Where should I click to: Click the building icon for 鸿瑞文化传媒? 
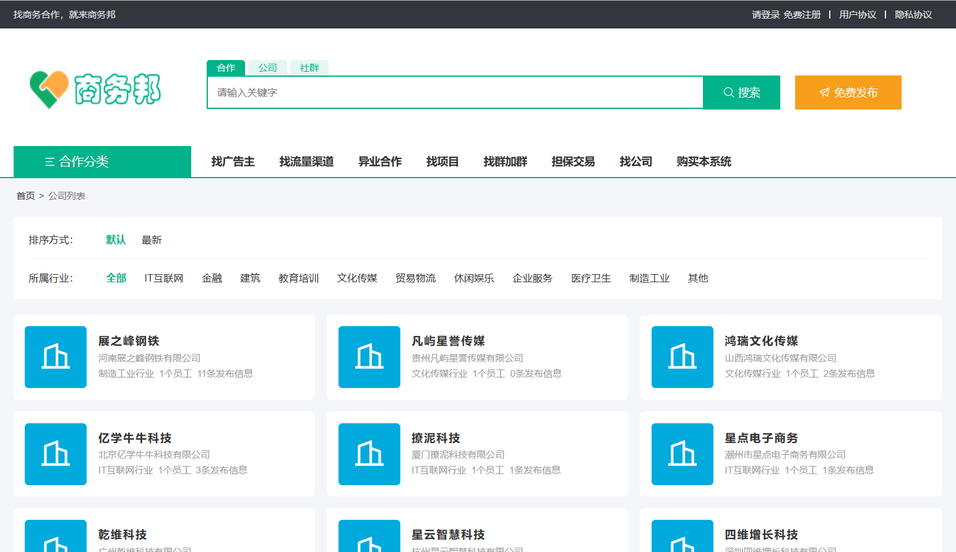point(683,357)
